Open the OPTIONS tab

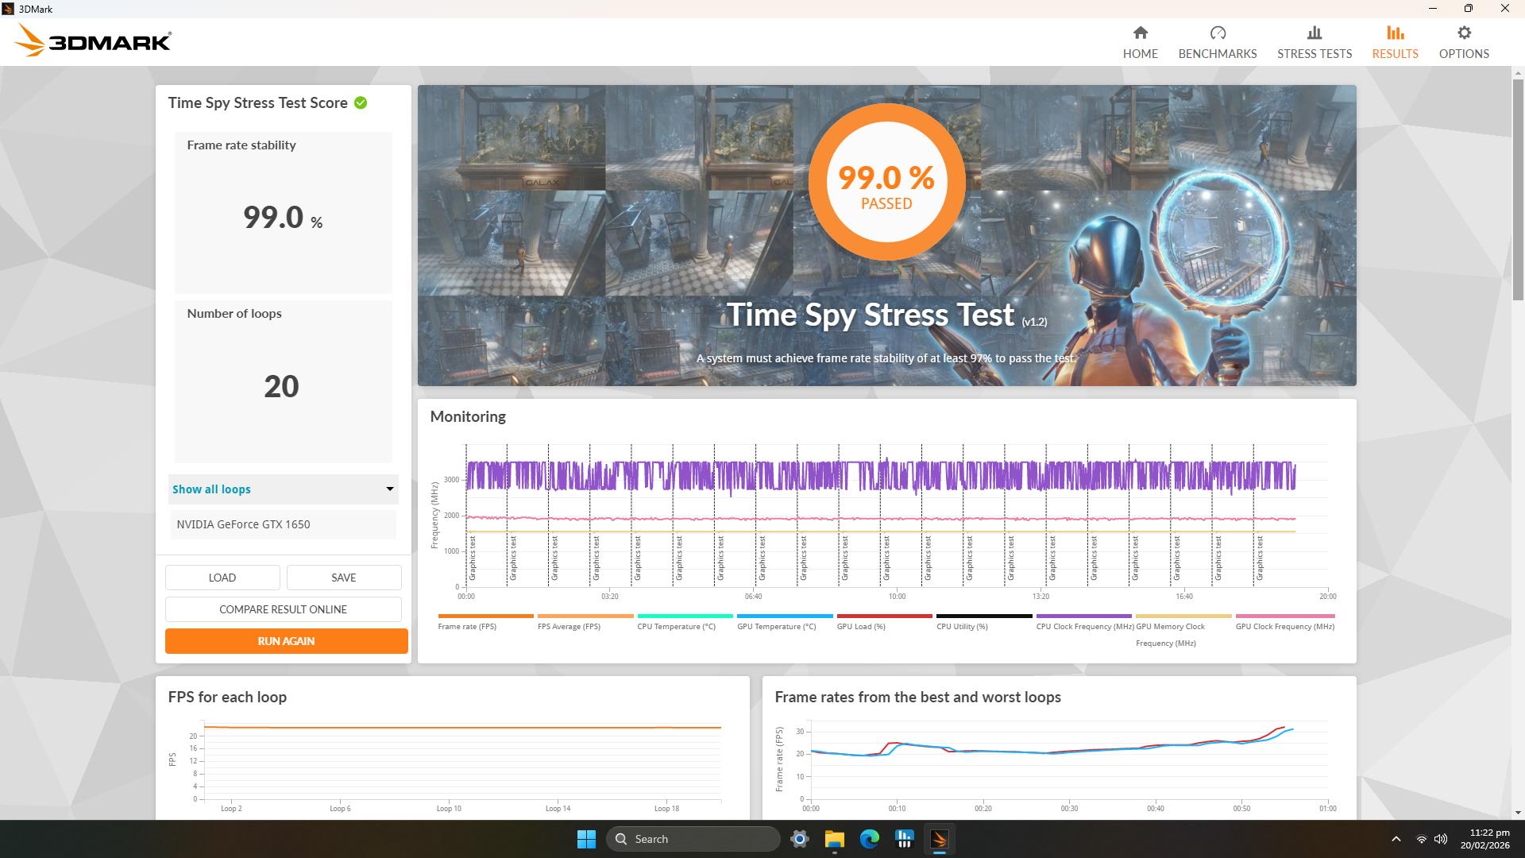[x=1463, y=42]
